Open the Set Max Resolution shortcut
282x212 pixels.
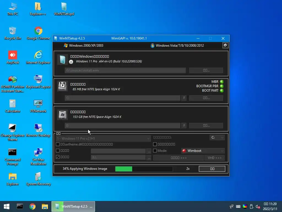(x=38, y=157)
